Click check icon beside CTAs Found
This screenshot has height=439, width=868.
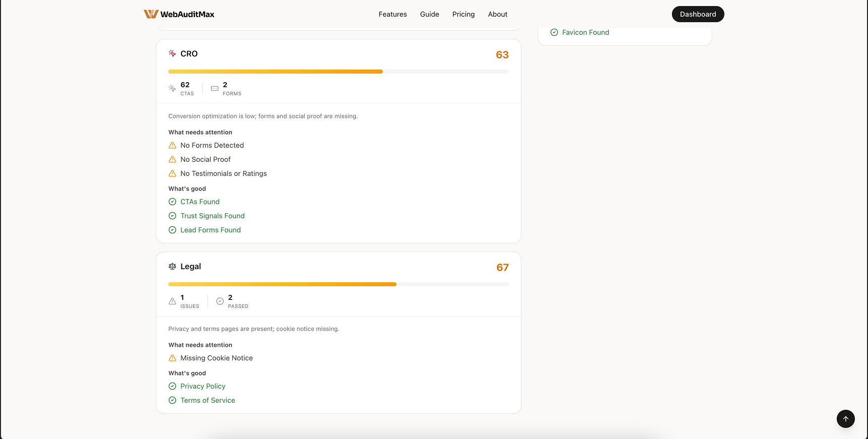(x=172, y=202)
